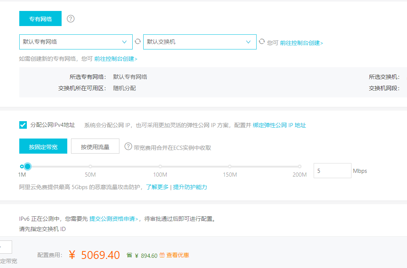Viewport: 407px width, 268px height.
Task: Expand the partially visible dropdown at bottom left
Action: tap(5, 247)
